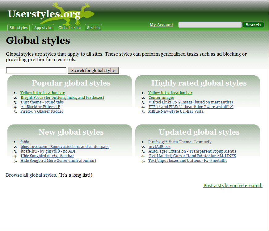
Task: Open Ad Blocking FiltersetP link
Action: pyautogui.click(x=40, y=107)
